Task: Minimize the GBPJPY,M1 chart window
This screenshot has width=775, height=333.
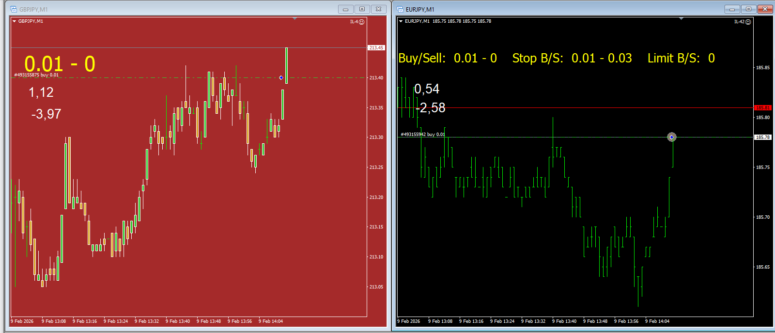Action: [346, 9]
